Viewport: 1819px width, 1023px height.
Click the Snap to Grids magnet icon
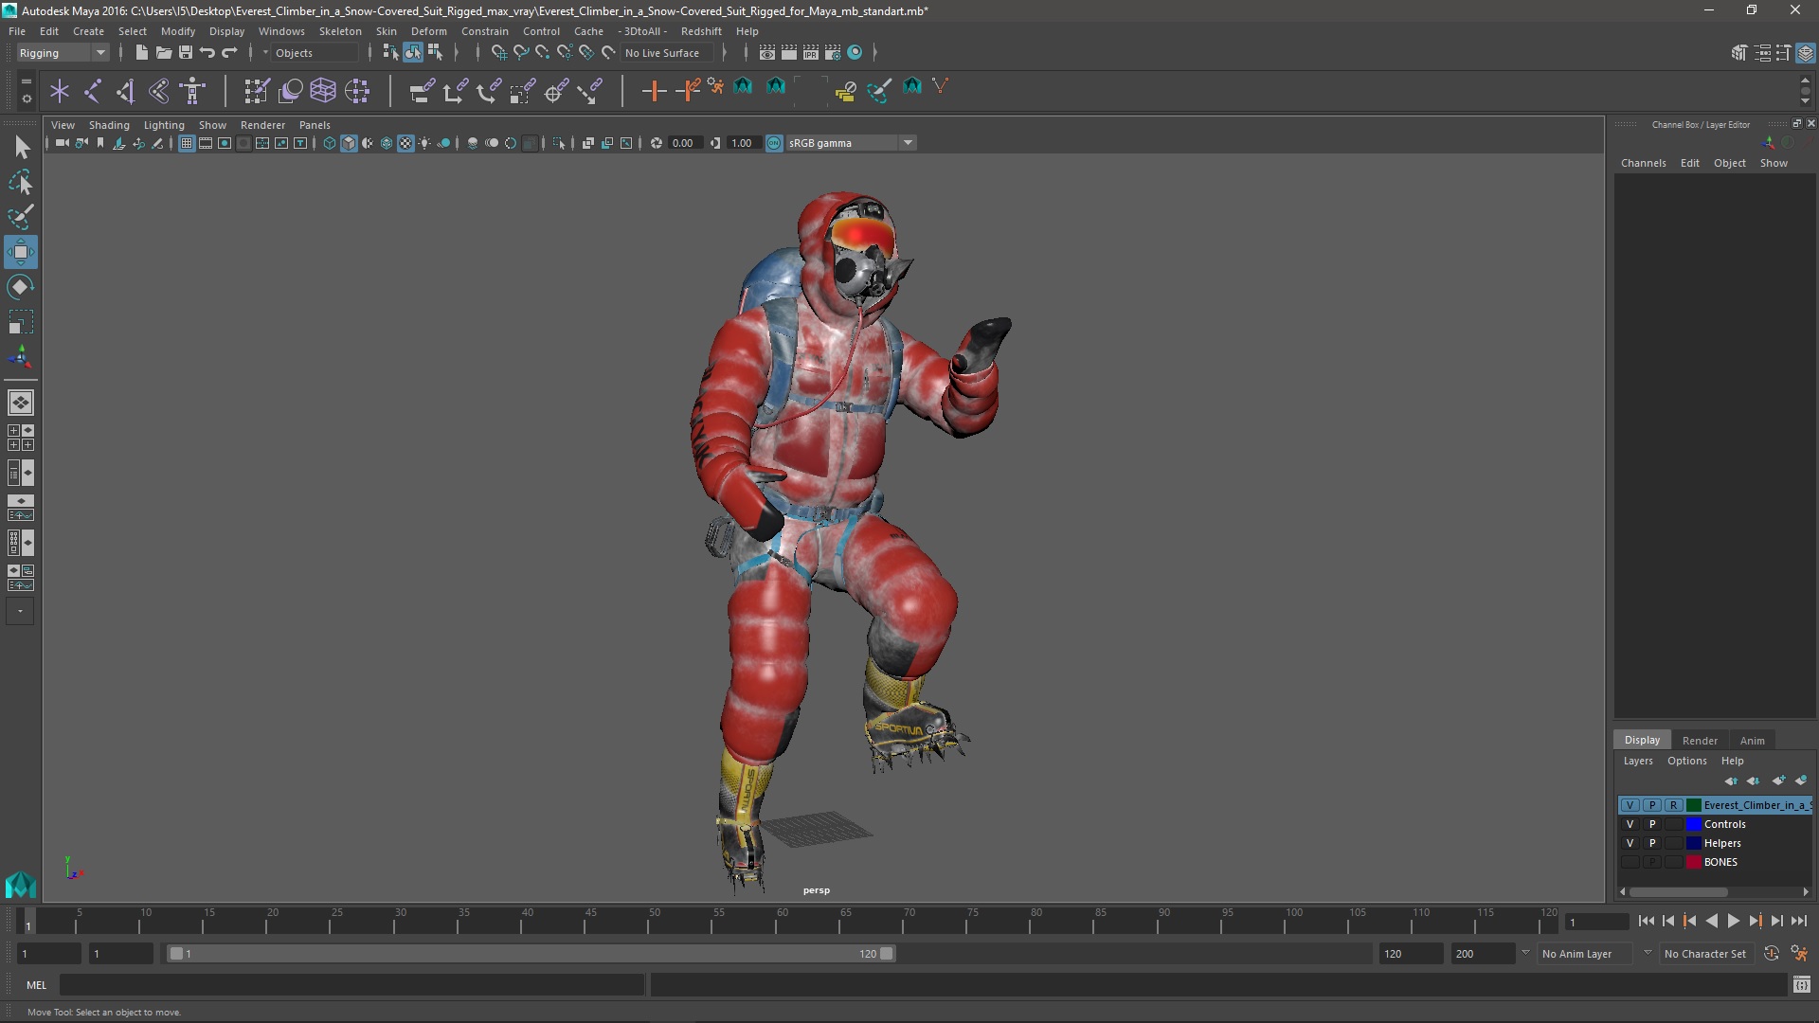498,52
